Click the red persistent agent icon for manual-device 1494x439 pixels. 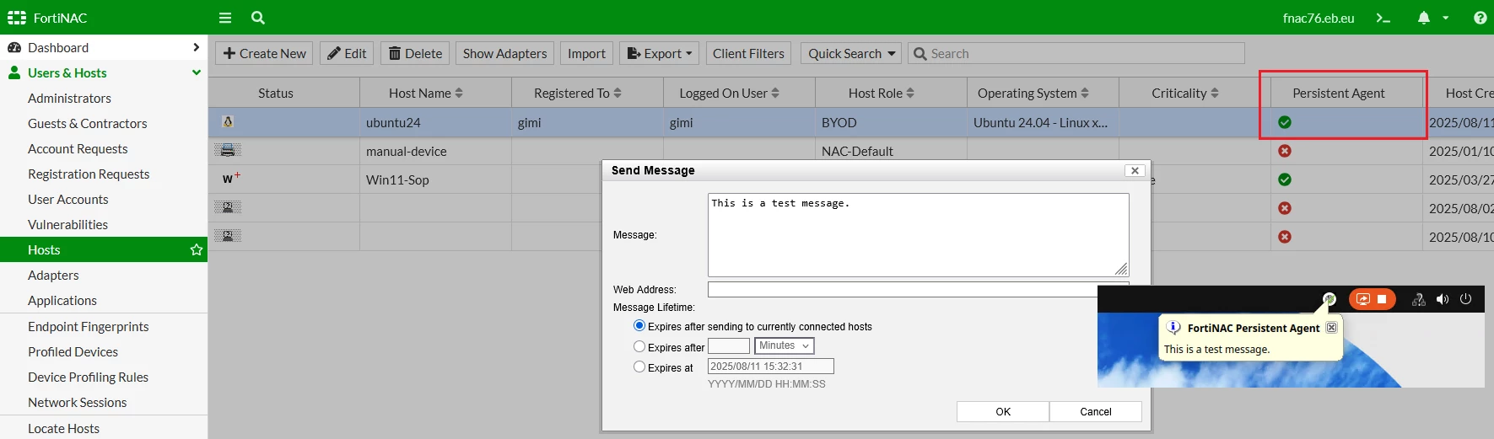pos(1285,151)
